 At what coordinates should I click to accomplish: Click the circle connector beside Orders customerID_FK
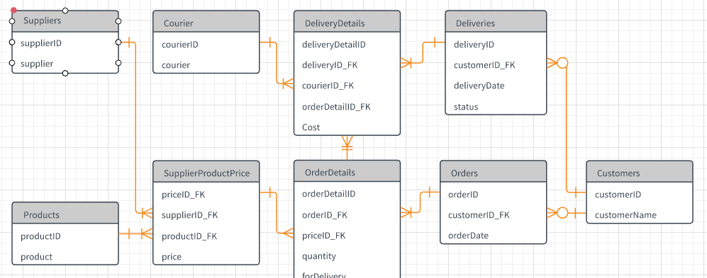coord(562,213)
